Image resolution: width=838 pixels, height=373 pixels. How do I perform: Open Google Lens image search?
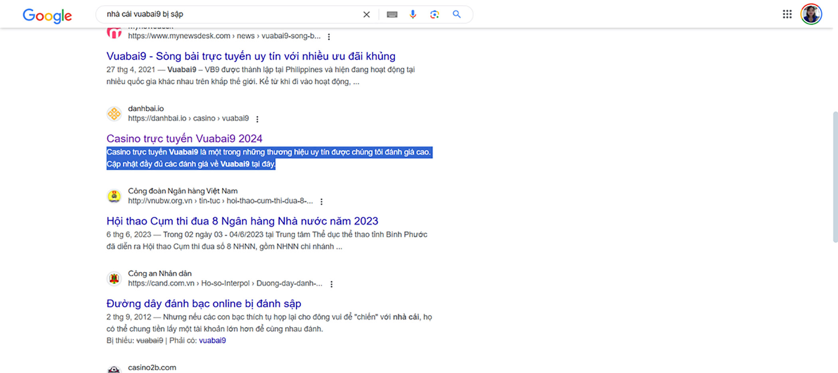pos(435,15)
